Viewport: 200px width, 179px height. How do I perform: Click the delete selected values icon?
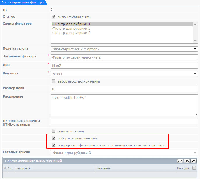click(x=193, y=161)
